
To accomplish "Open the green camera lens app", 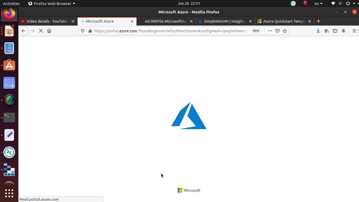I will click(9, 100).
